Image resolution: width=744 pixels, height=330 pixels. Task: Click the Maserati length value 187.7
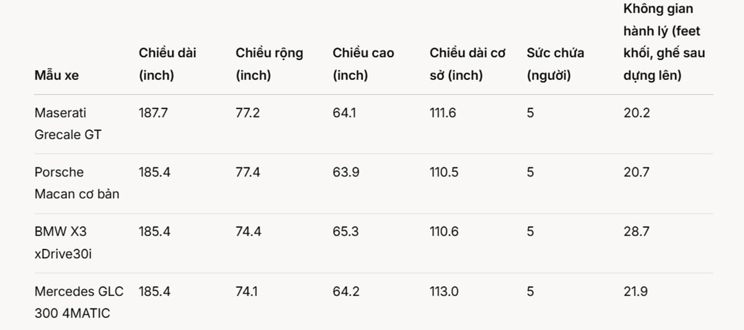coord(153,113)
